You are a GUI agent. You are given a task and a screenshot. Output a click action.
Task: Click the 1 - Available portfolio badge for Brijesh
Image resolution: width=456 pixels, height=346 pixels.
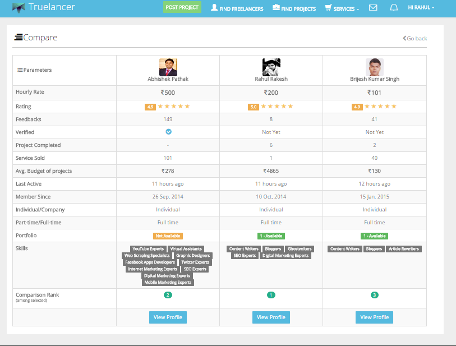click(x=374, y=236)
